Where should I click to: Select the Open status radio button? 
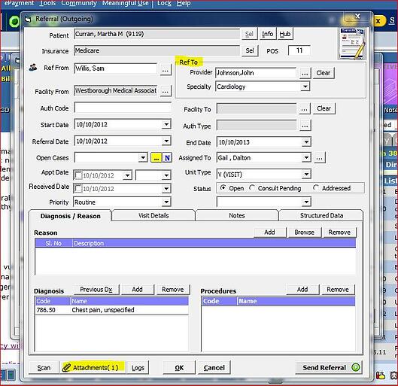click(223, 188)
